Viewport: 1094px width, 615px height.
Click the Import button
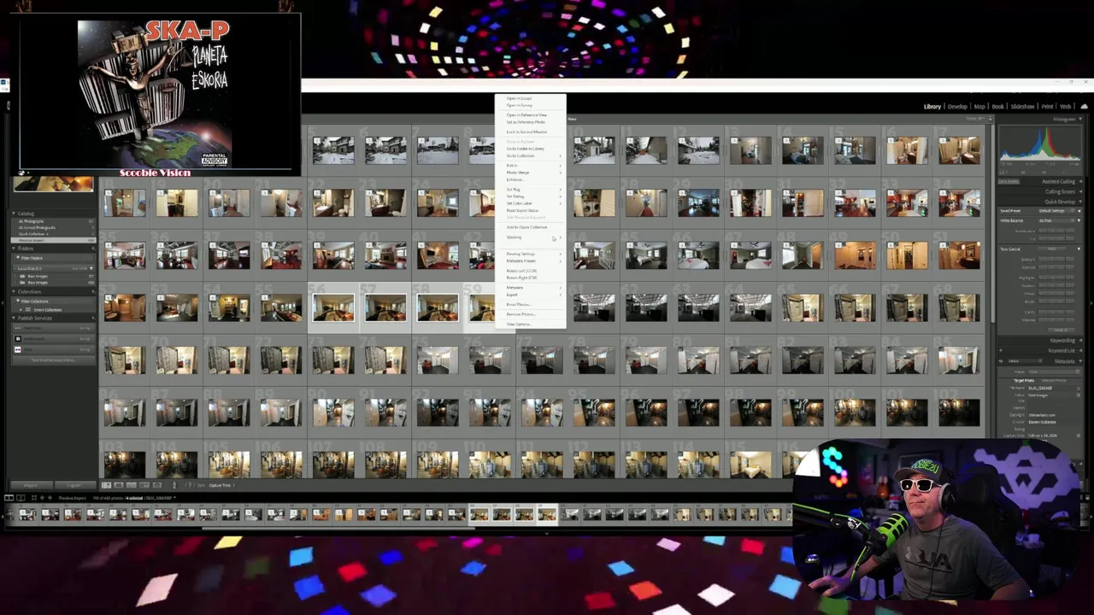point(32,485)
